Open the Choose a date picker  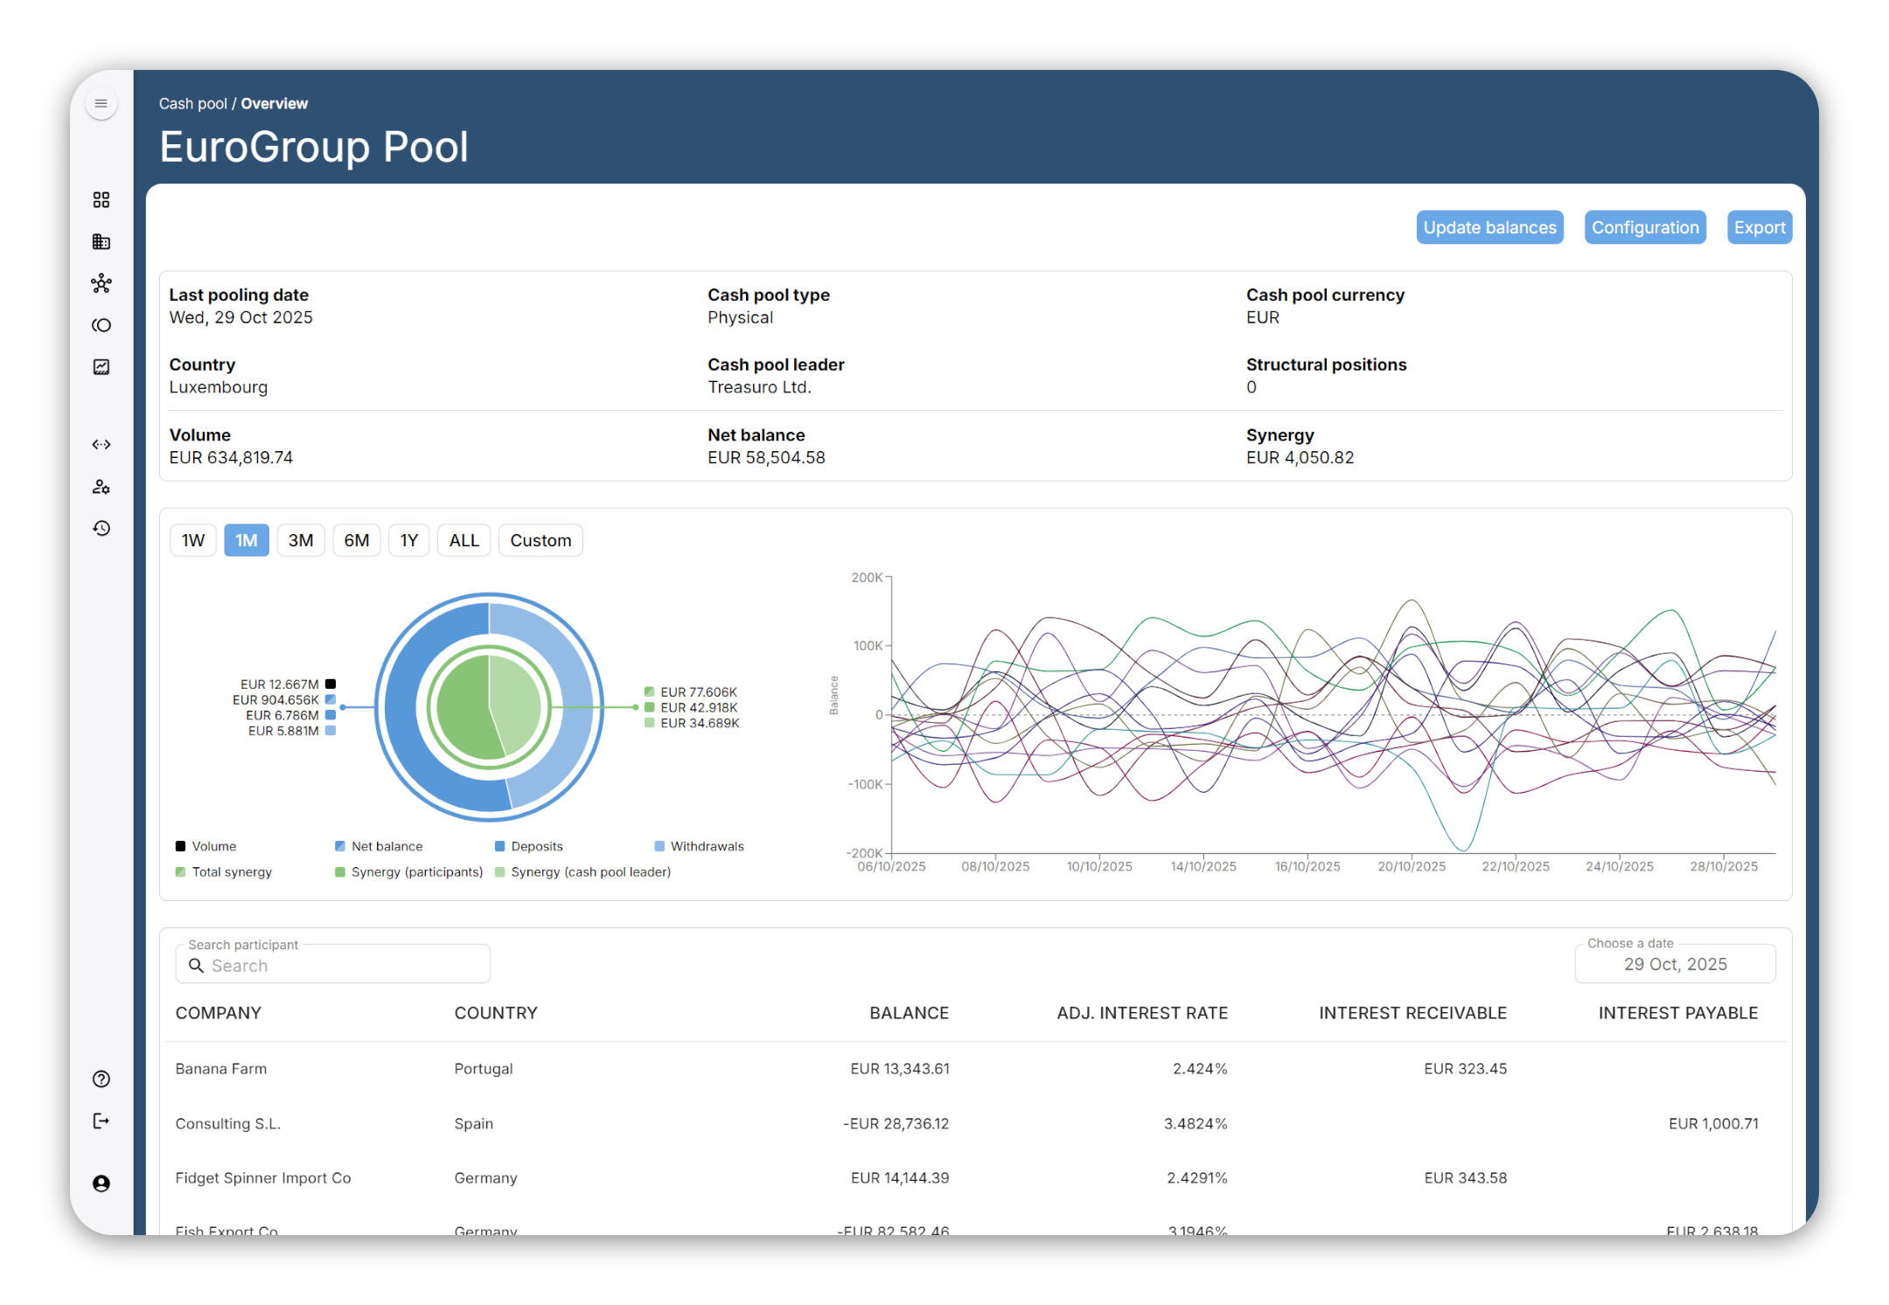tap(1675, 964)
